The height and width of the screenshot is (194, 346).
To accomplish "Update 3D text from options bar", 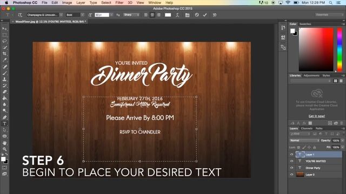I will click(x=214, y=15).
